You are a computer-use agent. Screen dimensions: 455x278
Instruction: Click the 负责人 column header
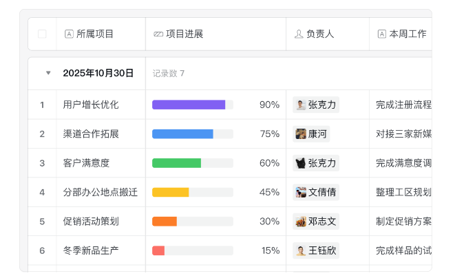point(320,34)
